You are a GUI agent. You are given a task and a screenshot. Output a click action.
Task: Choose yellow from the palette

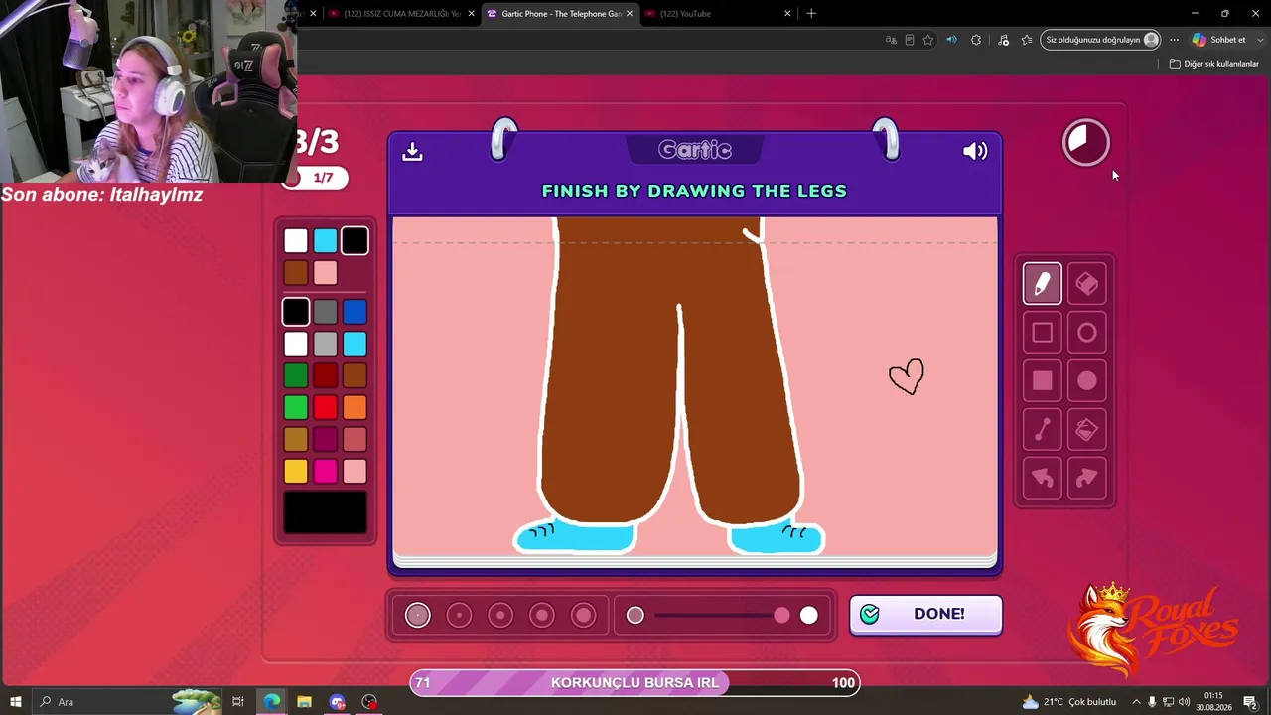pos(296,471)
